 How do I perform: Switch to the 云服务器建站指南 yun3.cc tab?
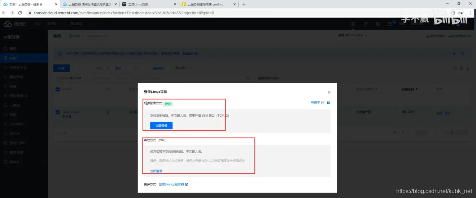coord(208,4)
